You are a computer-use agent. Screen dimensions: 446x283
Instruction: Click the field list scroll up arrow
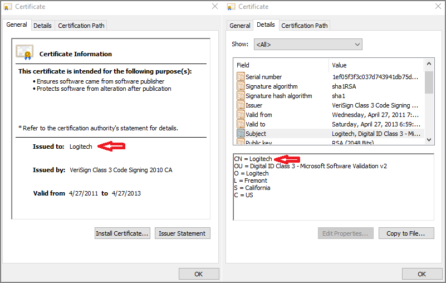[429, 64]
